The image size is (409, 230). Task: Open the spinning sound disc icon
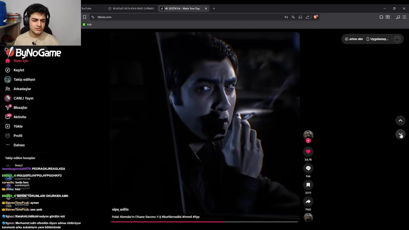point(308,218)
